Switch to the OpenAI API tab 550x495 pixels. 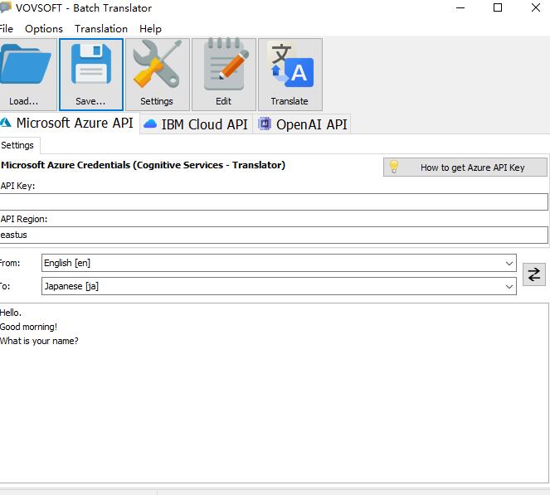click(x=302, y=124)
